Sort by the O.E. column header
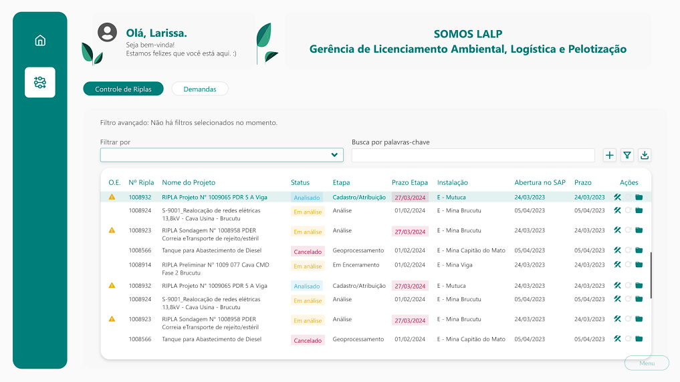680x382 pixels. tap(114, 182)
